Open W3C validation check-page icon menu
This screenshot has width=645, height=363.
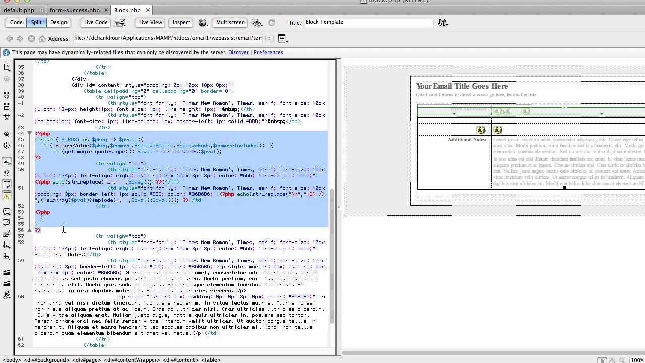pos(120,22)
